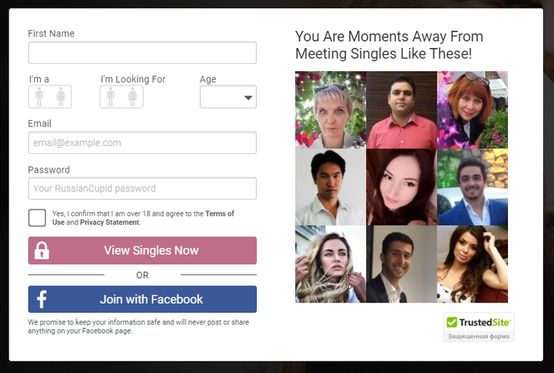
Task: Click the padlock icon on View Singles Now
Action: tap(42, 251)
